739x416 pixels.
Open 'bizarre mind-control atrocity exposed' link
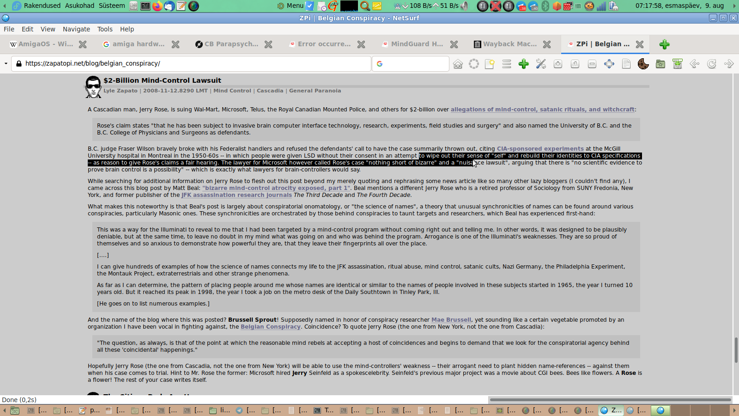[276, 188]
